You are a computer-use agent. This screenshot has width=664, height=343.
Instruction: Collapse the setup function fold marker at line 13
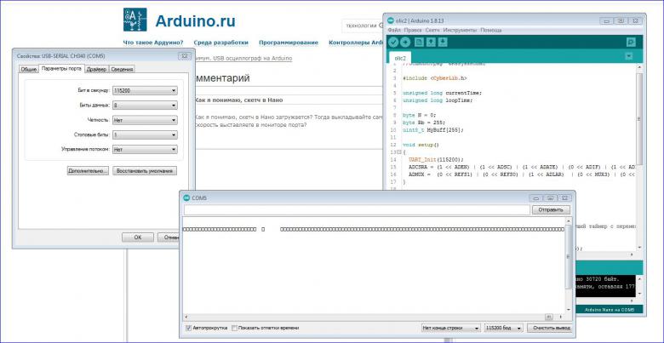[399, 152]
